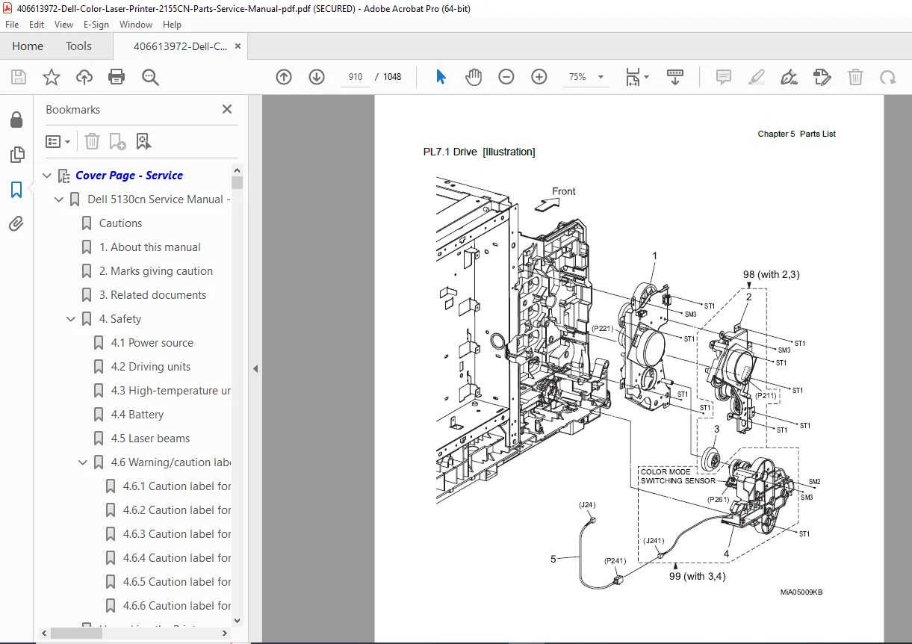Open the Edit menu
The width and height of the screenshot is (912, 644).
(37, 24)
